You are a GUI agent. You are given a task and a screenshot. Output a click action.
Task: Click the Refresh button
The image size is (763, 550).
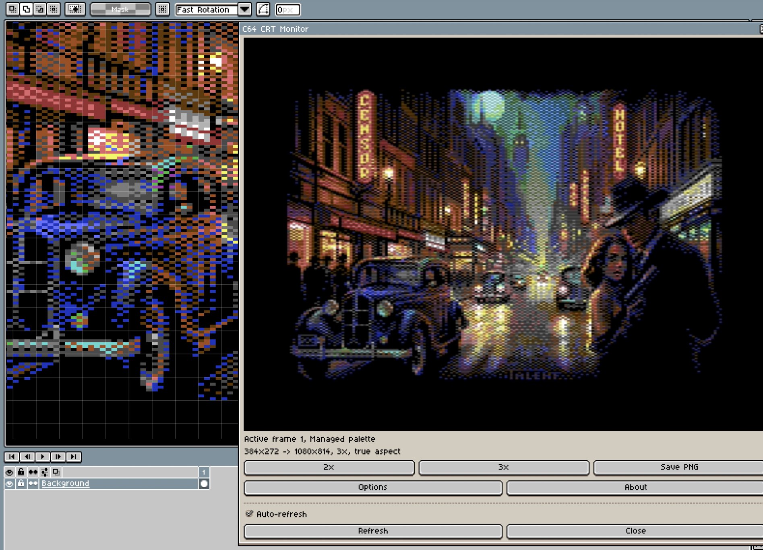pos(373,531)
